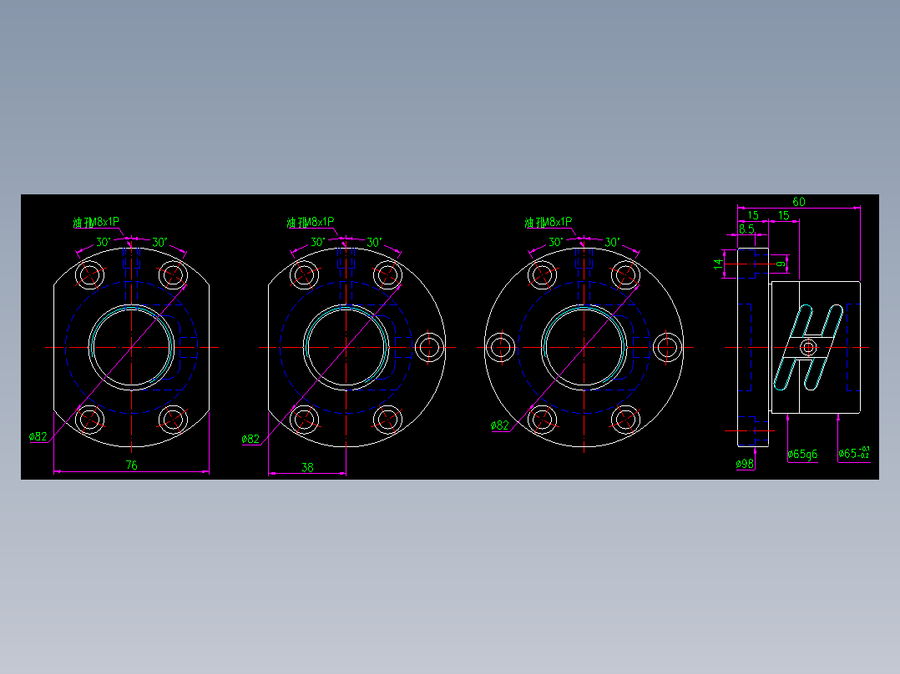Select the ø65g6 diameter label
Image resolution: width=900 pixels, height=674 pixels.
point(802,455)
